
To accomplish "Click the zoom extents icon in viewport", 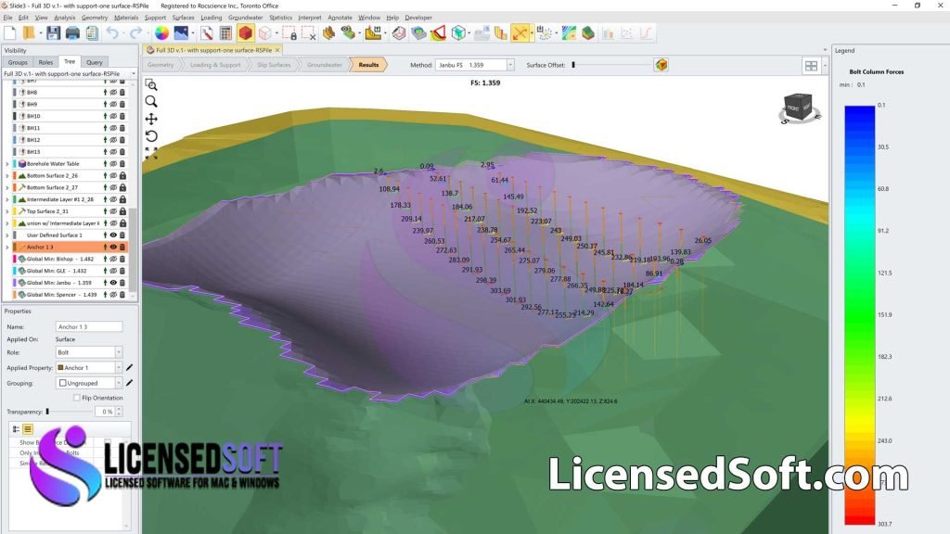I will point(151,153).
